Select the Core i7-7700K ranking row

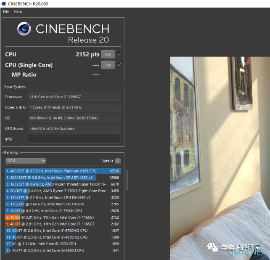coord(63,211)
